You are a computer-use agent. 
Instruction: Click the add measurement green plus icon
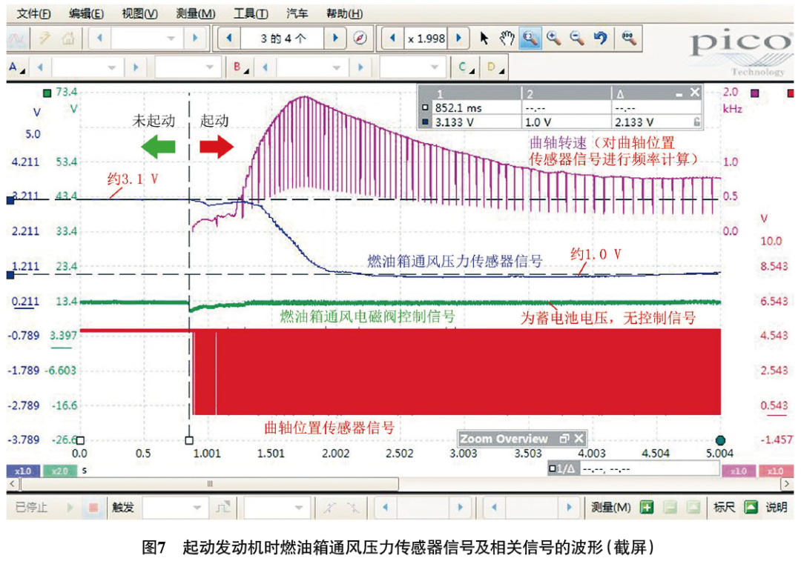(x=647, y=508)
